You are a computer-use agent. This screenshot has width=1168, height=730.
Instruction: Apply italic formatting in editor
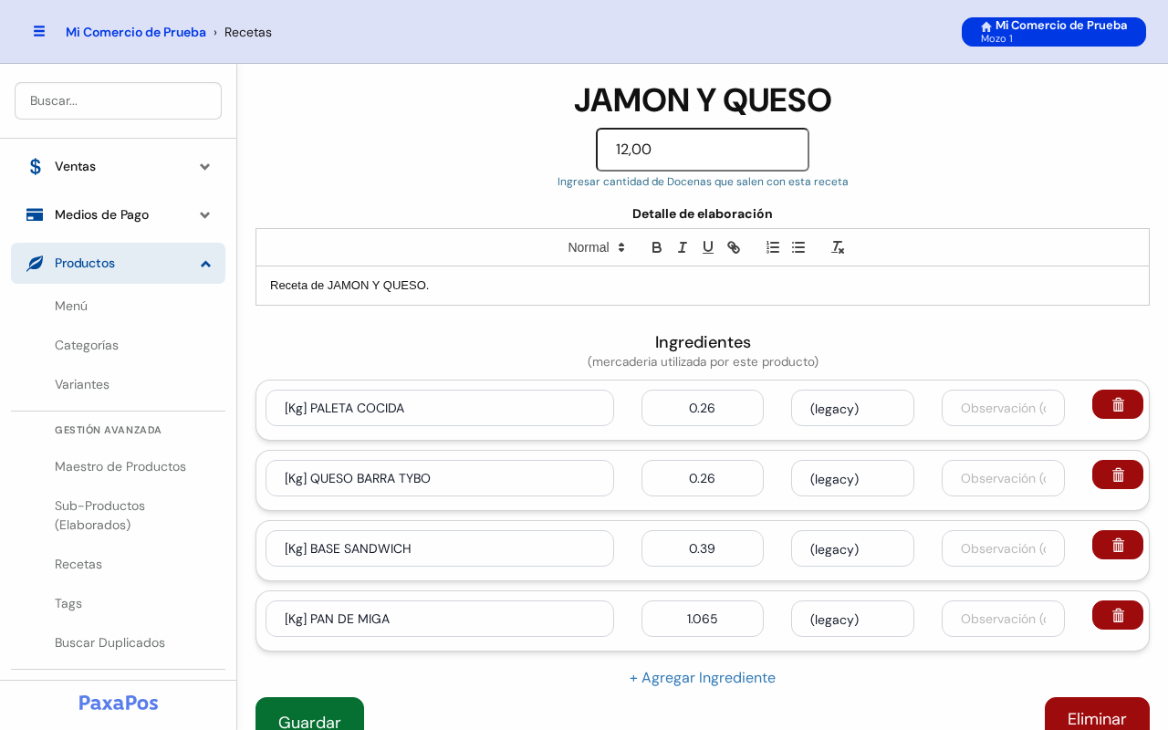[682, 247]
